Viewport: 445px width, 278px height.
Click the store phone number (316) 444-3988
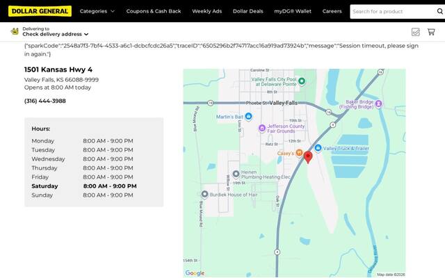(44, 101)
